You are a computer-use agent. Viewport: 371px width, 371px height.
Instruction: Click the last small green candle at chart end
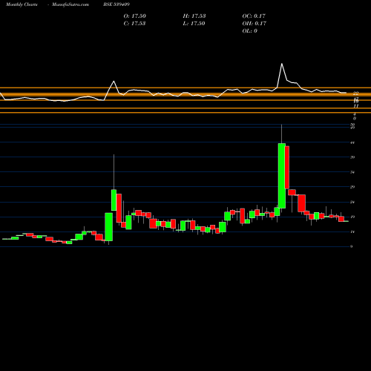(x=347, y=221)
